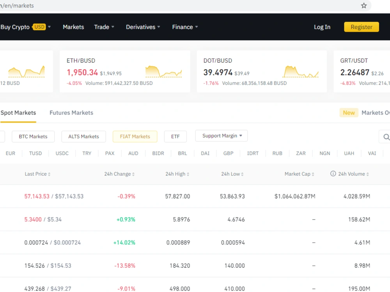The width and height of the screenshot is (390, 292).
Task: Switch to the Spot Markets tab
Action: (18, 113)
